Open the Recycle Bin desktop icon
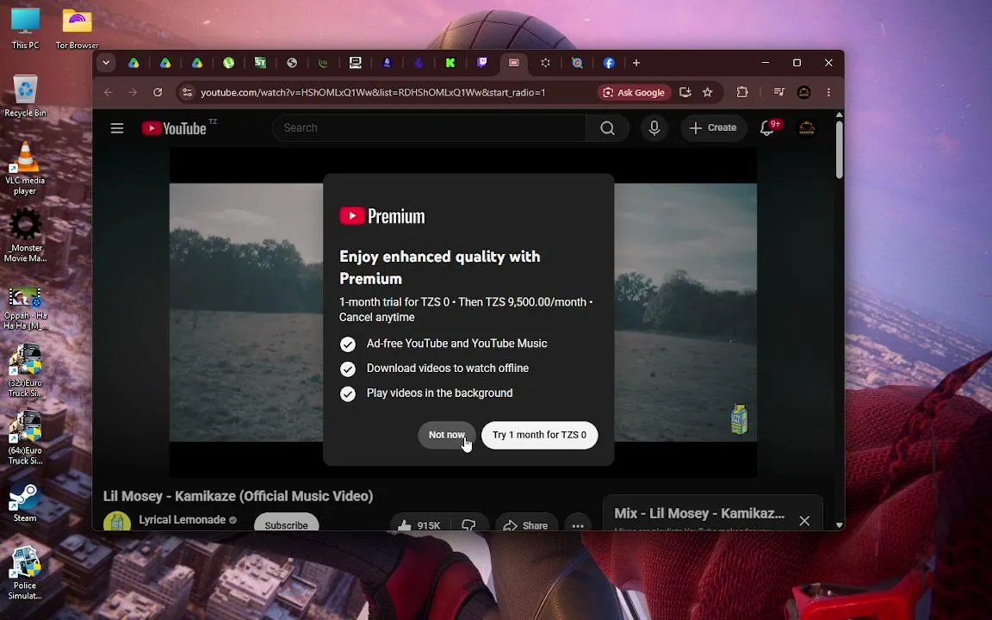 click(25, 96)
